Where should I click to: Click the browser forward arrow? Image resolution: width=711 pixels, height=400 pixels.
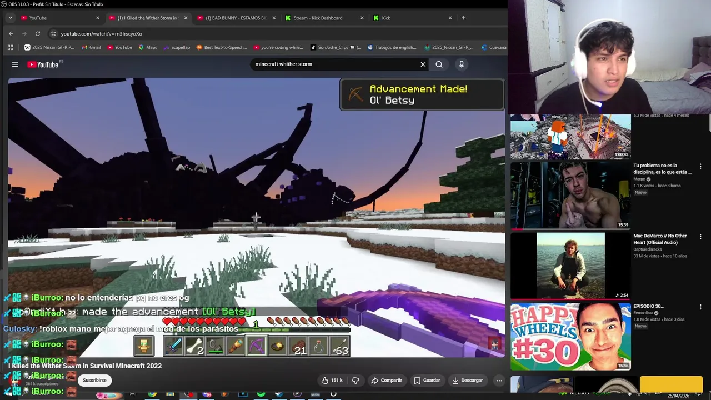pyautogui.click(x=24, y=33)
